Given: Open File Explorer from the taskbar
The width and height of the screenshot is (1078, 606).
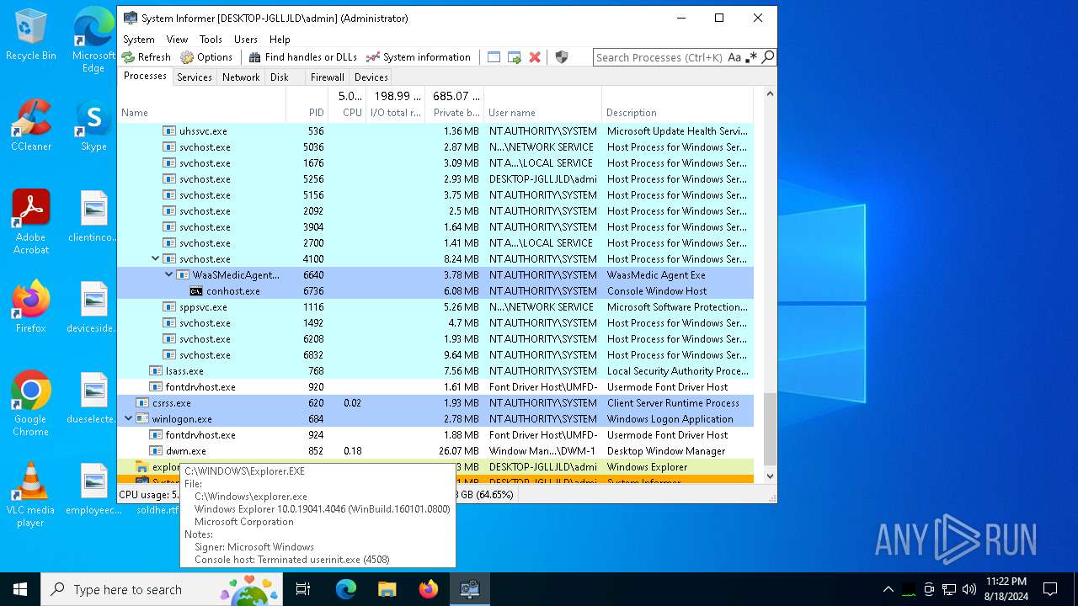Looking at the screenshot, I should tap(387, 589).
